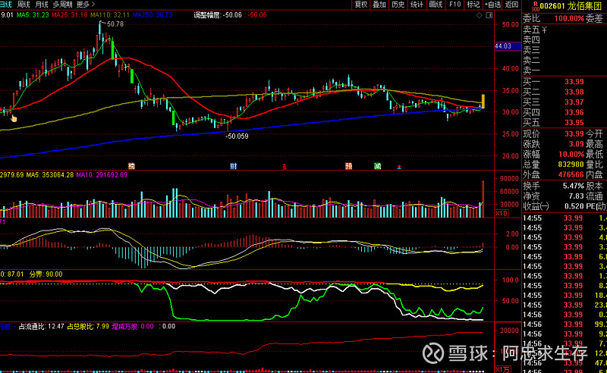The height and width of the screenshot is (373, 607).
Task: Click the blue 财 financial report icon
Action: pyautogui.click(x=233, y=166)
